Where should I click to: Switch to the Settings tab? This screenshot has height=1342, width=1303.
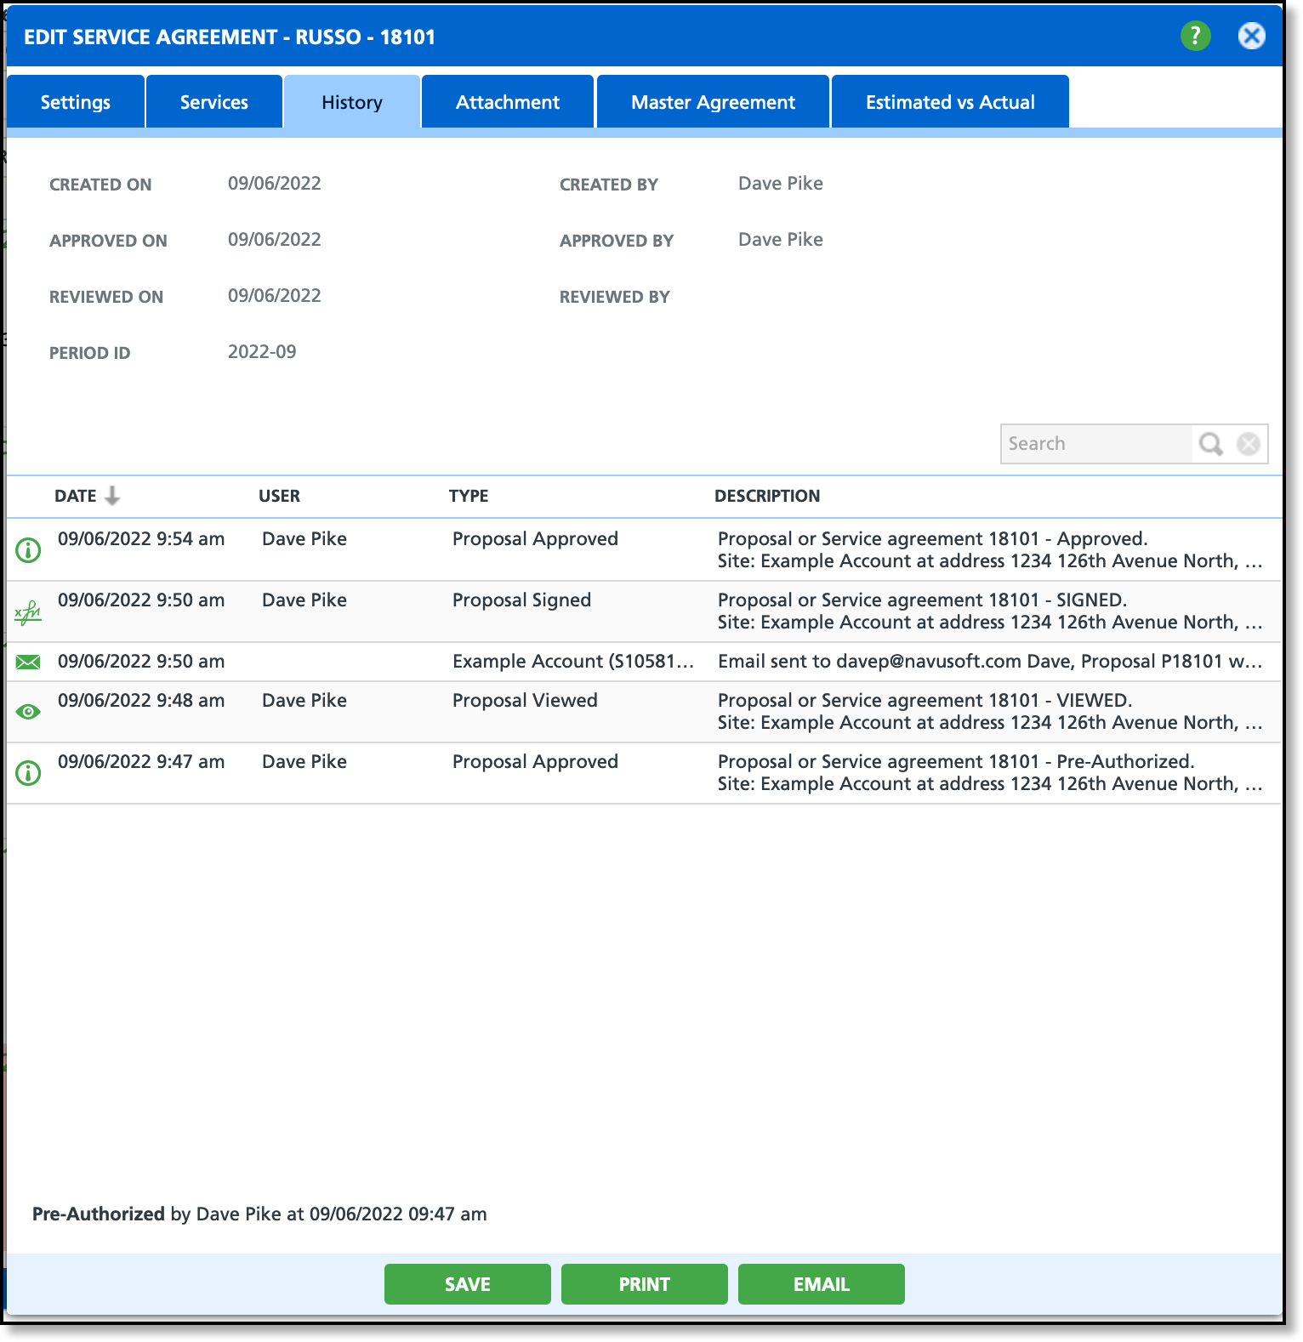click(76, 102)
